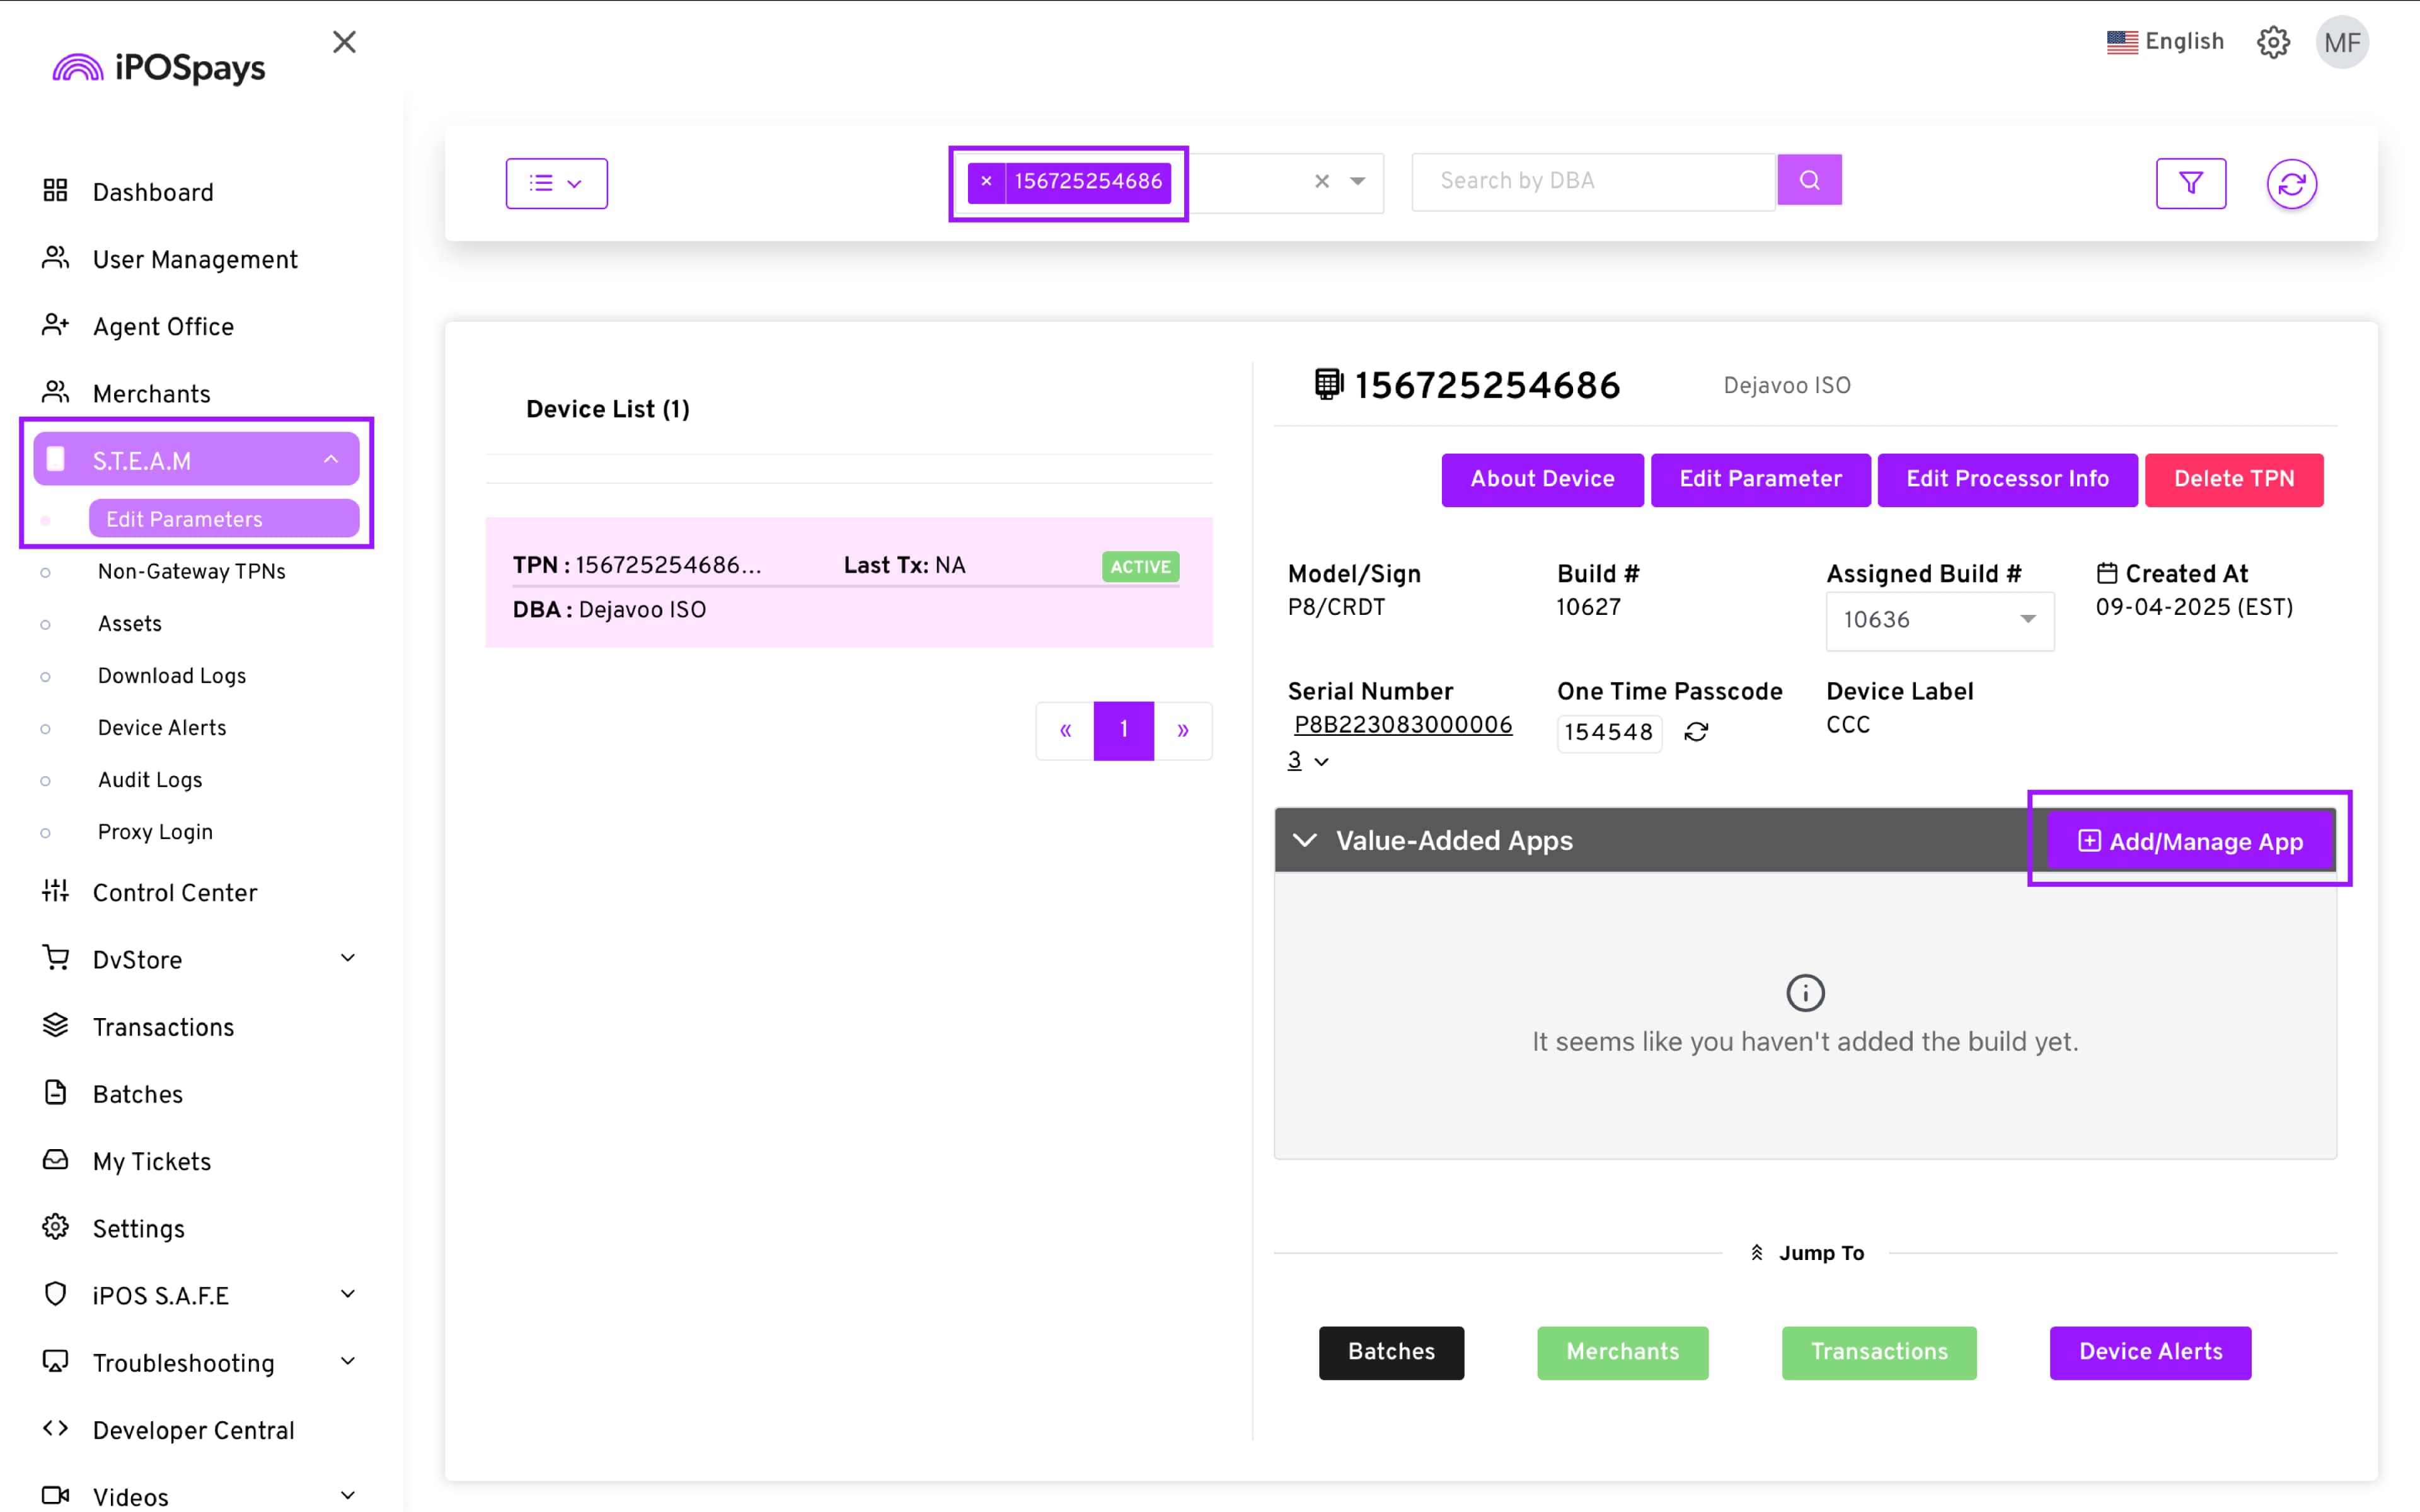
Task: Regenerate the One Time Passcode
Action: pyautogui.click(x=1696, y=732)
